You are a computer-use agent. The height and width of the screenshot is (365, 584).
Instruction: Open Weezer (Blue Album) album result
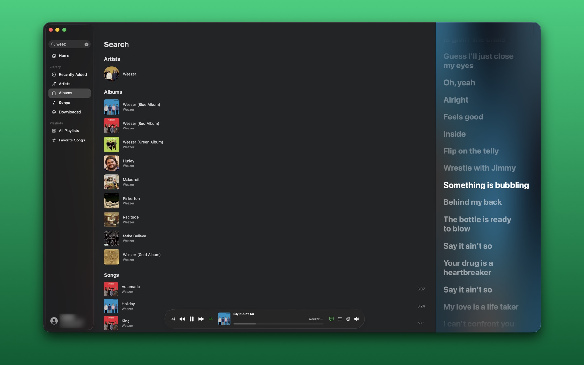(264, 107)
